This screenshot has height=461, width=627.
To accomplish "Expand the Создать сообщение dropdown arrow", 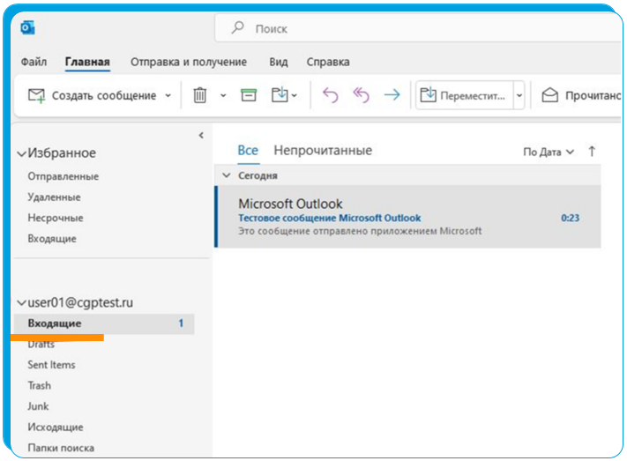I will click(168, 95).
